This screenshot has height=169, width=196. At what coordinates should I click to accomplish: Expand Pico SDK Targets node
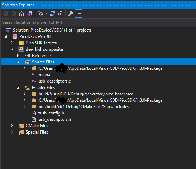pos(12,43)
